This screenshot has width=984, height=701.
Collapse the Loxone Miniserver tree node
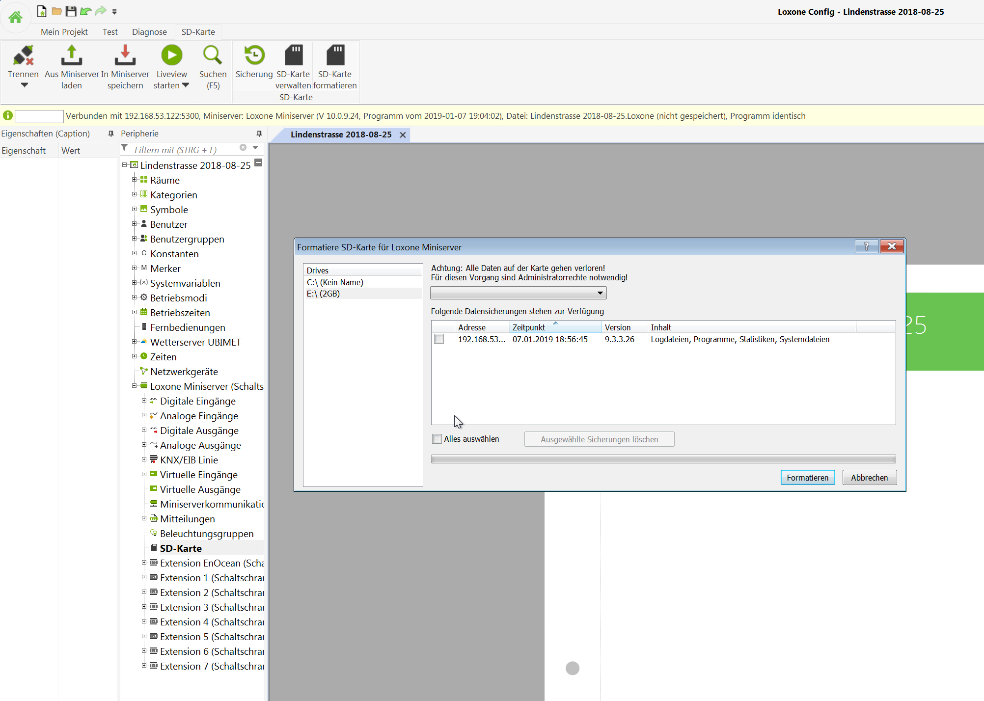[x=134, y=386]
